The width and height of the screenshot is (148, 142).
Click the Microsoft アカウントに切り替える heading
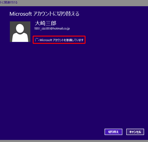click(44, 14)
